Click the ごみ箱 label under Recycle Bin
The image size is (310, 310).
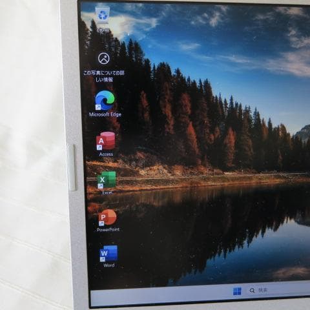tap(103, 30)
